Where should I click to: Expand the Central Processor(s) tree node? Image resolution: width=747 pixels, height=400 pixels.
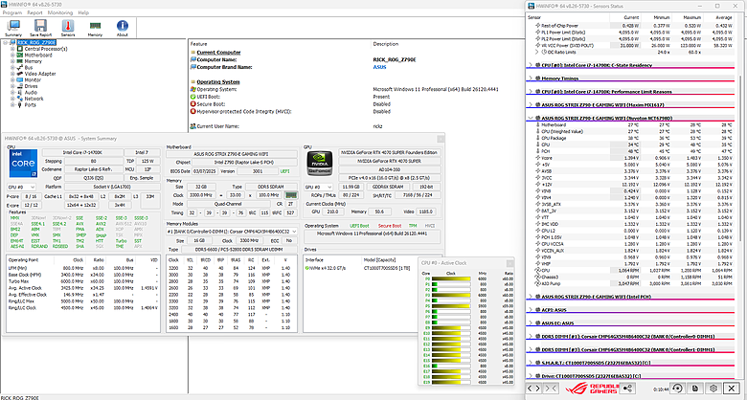[x=12, y=49]
